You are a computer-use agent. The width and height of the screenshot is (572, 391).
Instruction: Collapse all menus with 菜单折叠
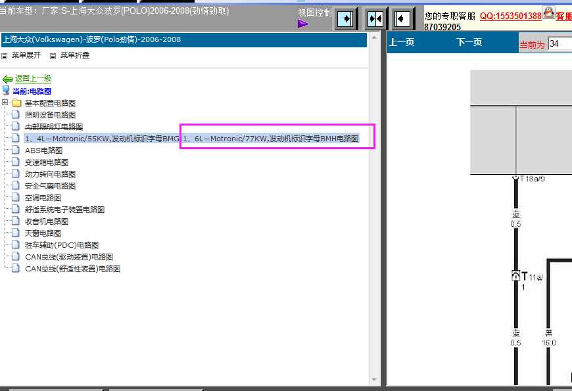(x=75, y=55)
